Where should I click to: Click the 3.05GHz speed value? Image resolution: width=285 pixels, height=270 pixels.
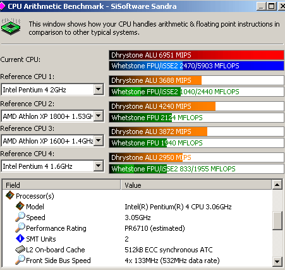tap(138, 218)
